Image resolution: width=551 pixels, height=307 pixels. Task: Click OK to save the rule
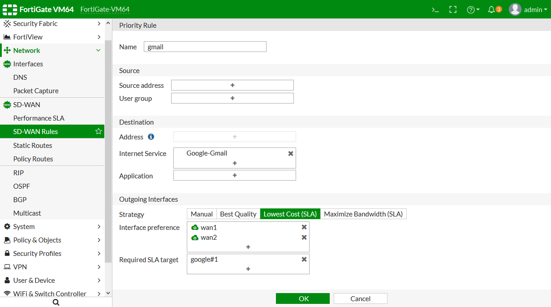point(303,299)
